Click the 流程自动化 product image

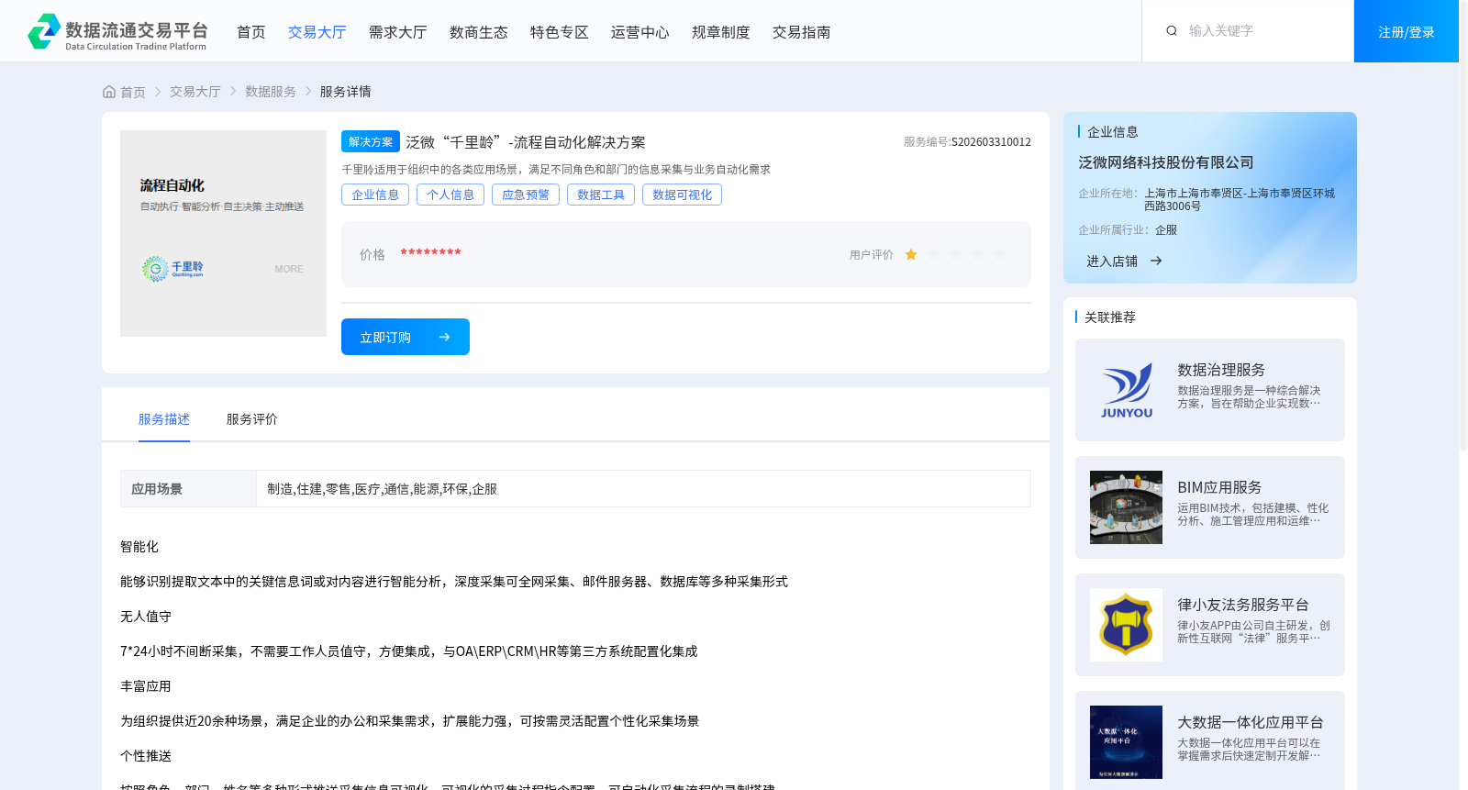pyautogui.click(x=223, y=233)
